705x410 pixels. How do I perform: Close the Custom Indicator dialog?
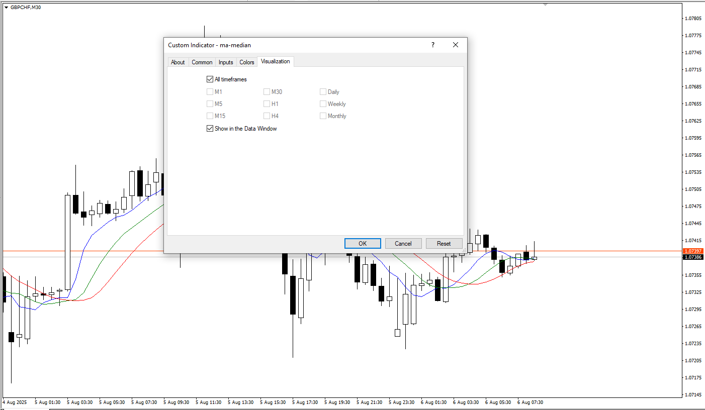[x=456, y=45]
